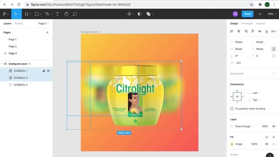Select the Rectangle shape tool
Screen dimensions: 279x157
37,14
